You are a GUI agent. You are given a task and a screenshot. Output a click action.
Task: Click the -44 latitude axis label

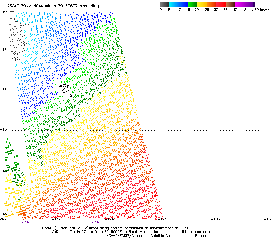(3, 89)
